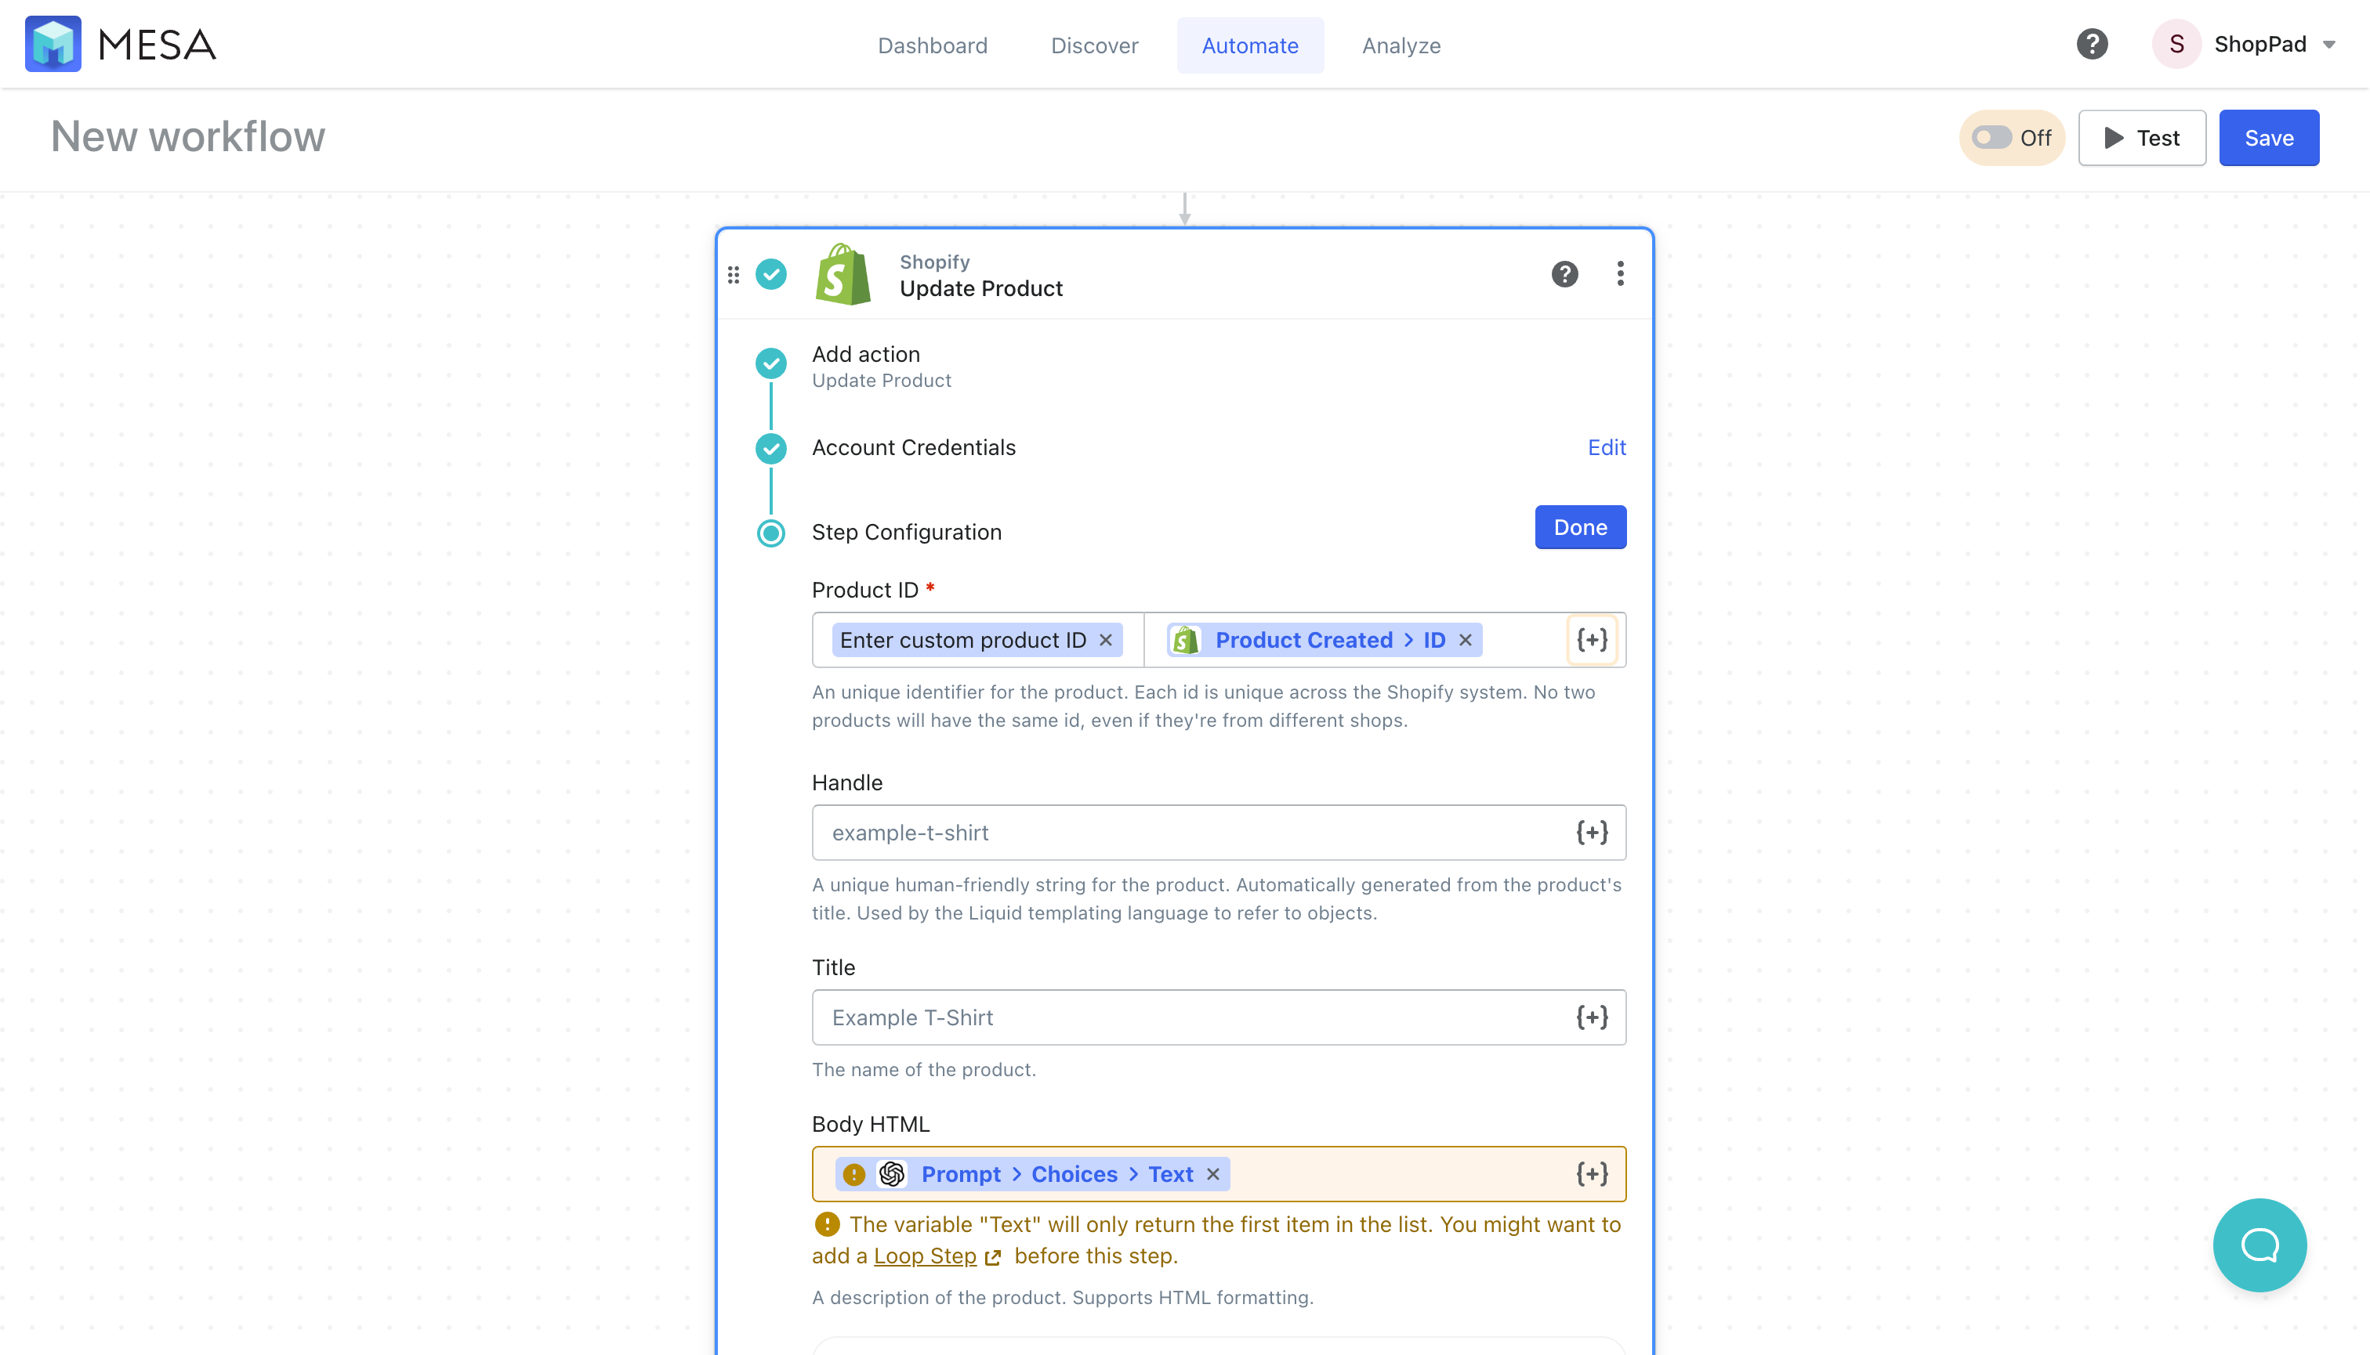The height and width of the screenshot is (1355, 2370).
Task: Click the Enter custom product ID chip
Action: pos(977,640)
